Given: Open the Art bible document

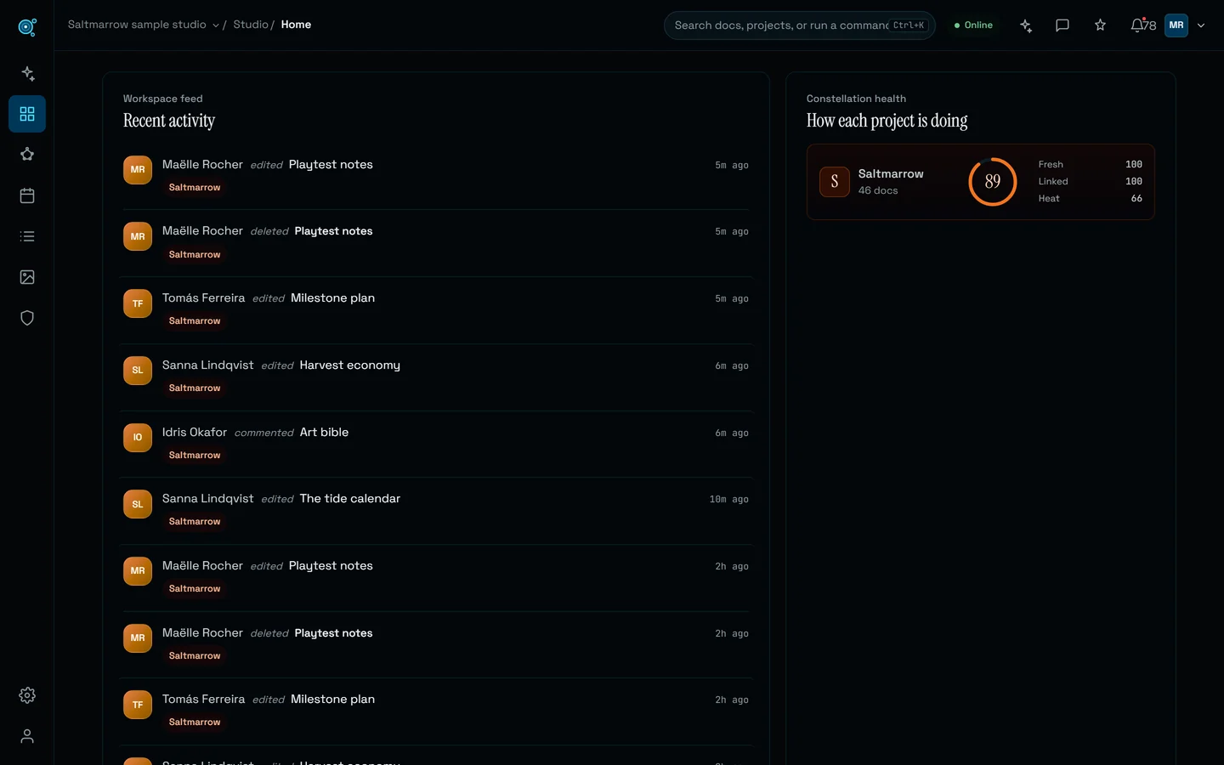Looking at the screenshot, I should (x=324, y=433).
